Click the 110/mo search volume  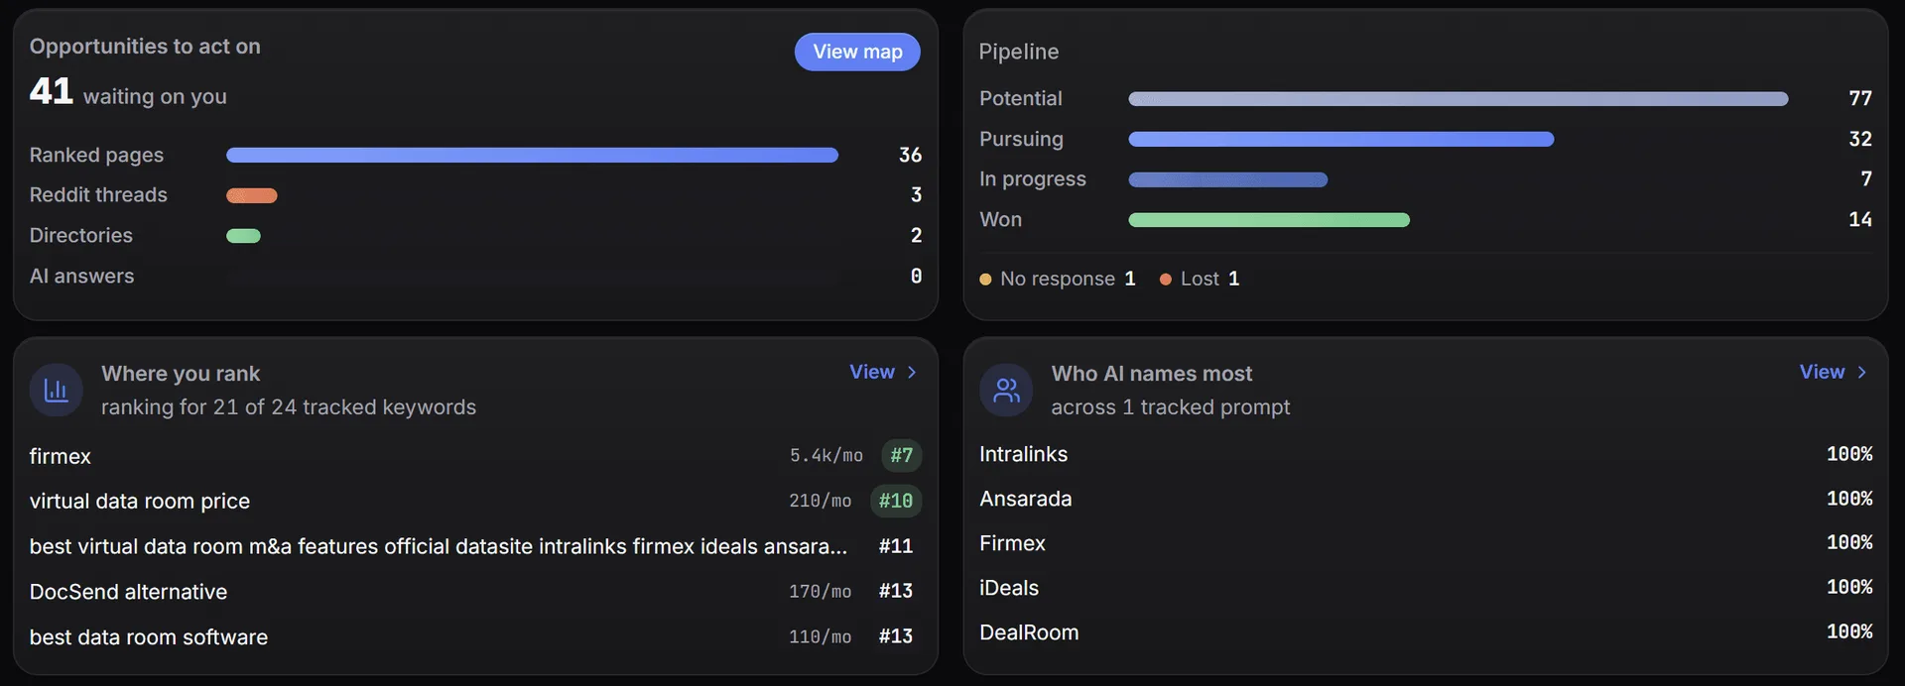click(821, 636)
